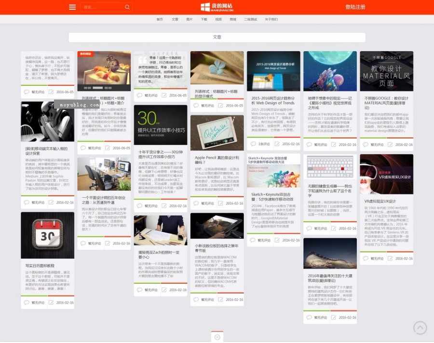434x343 pixels.
Task: Open the Apple Pencil tablet thumbnail
Action: [217, 133]
